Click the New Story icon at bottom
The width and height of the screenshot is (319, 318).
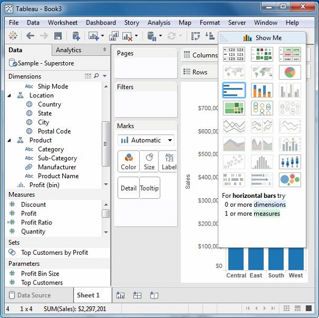[154, 295]
